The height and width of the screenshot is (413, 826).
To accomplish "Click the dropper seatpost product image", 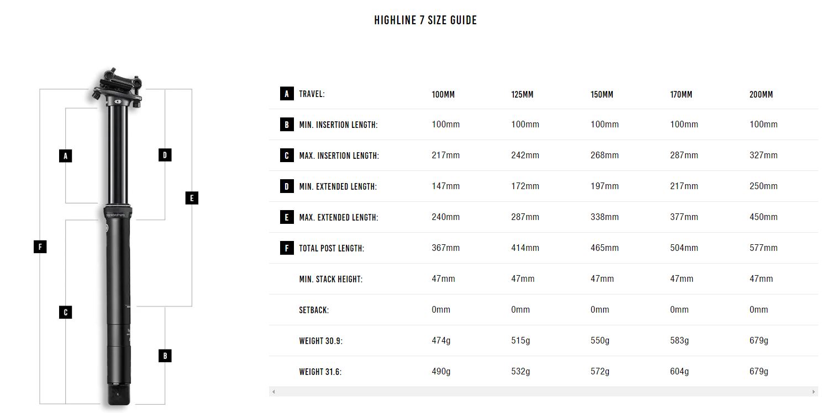I will (x=118, y=238).
